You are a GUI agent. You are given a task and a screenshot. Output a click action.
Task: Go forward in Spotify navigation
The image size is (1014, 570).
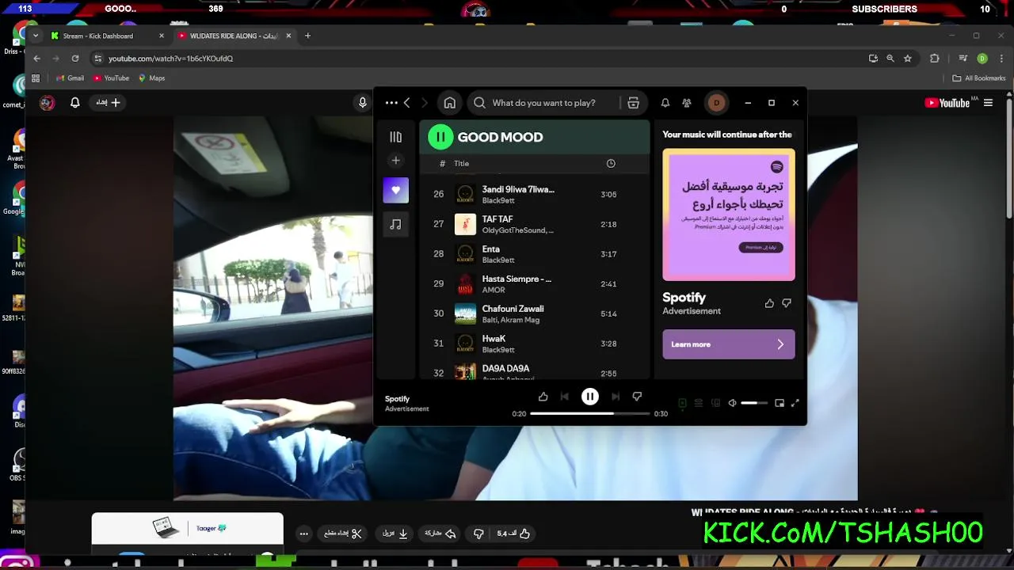[425, 103]
